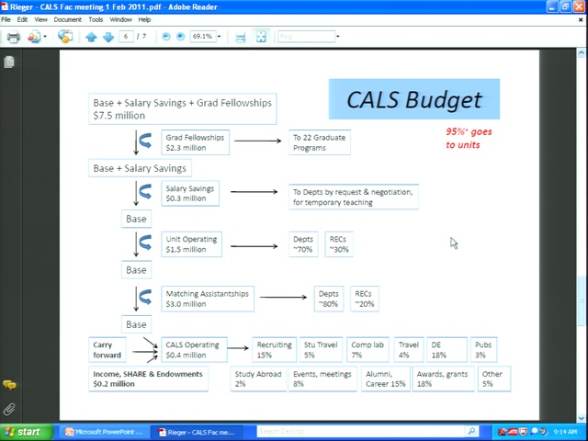Click the Study Abroad 2% box

tap(258, 379)
